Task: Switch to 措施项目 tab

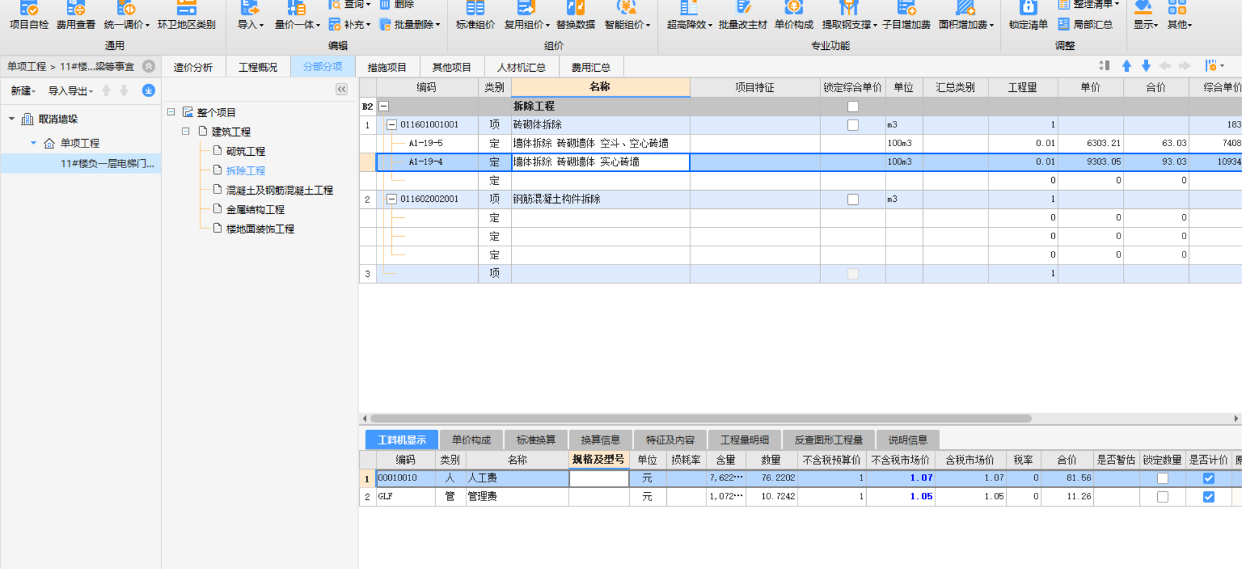Action: point(387,67)
